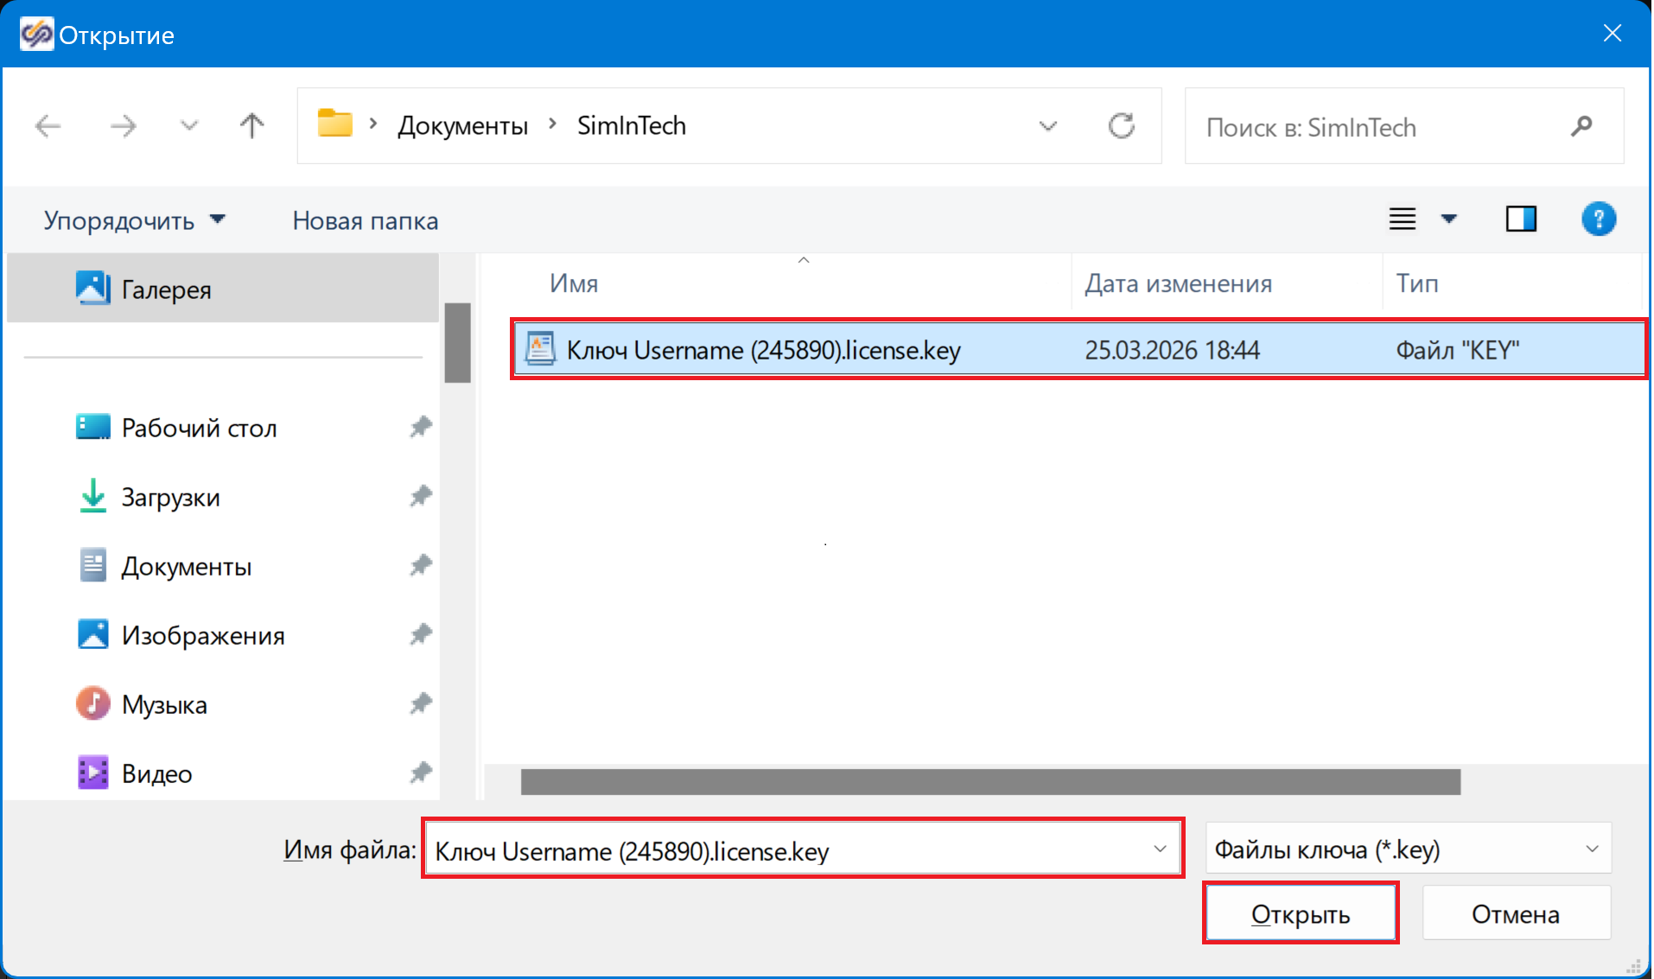Go up one folder level
1654x979 pixels.
click(x=251, y=126)
